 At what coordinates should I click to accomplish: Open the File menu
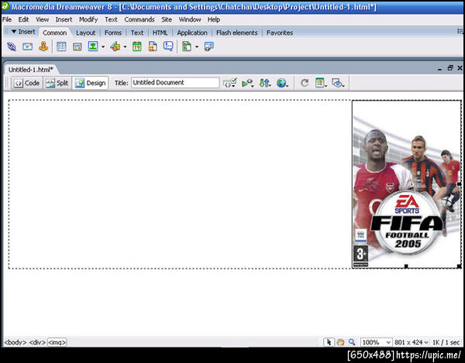(x=7, y=19)
